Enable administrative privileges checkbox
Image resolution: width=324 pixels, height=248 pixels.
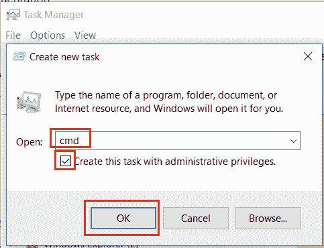[66, 161]
